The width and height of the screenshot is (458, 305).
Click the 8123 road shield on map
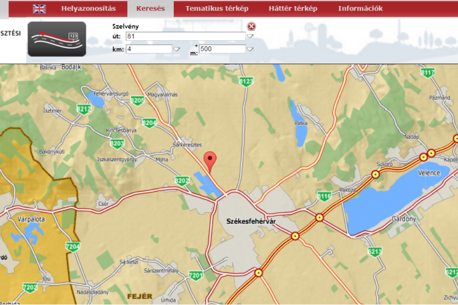tap(246, 81)
